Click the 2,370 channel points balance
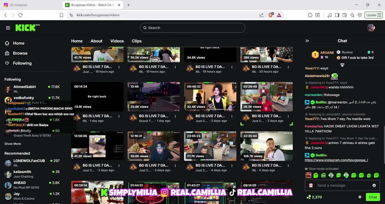Viewport: 385px width, 204px height. (x=314, y=197)
